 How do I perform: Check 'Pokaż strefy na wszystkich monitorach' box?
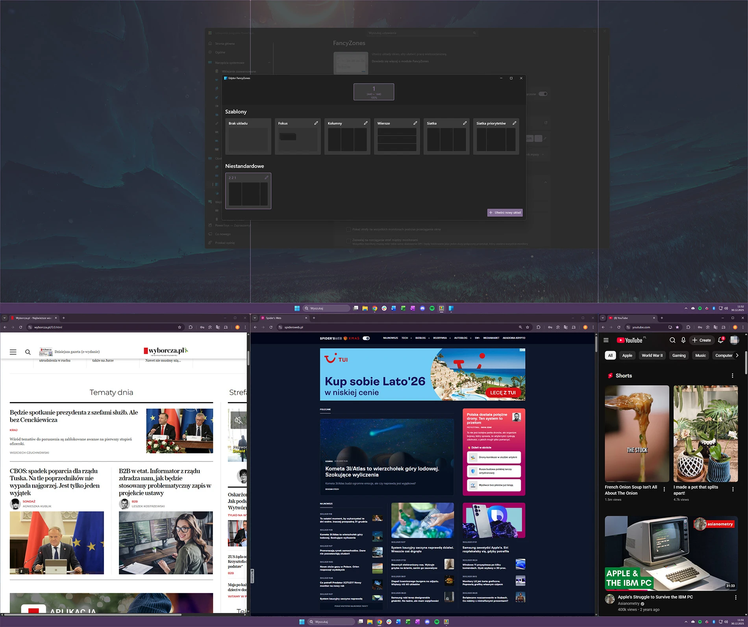click(348, 229)
